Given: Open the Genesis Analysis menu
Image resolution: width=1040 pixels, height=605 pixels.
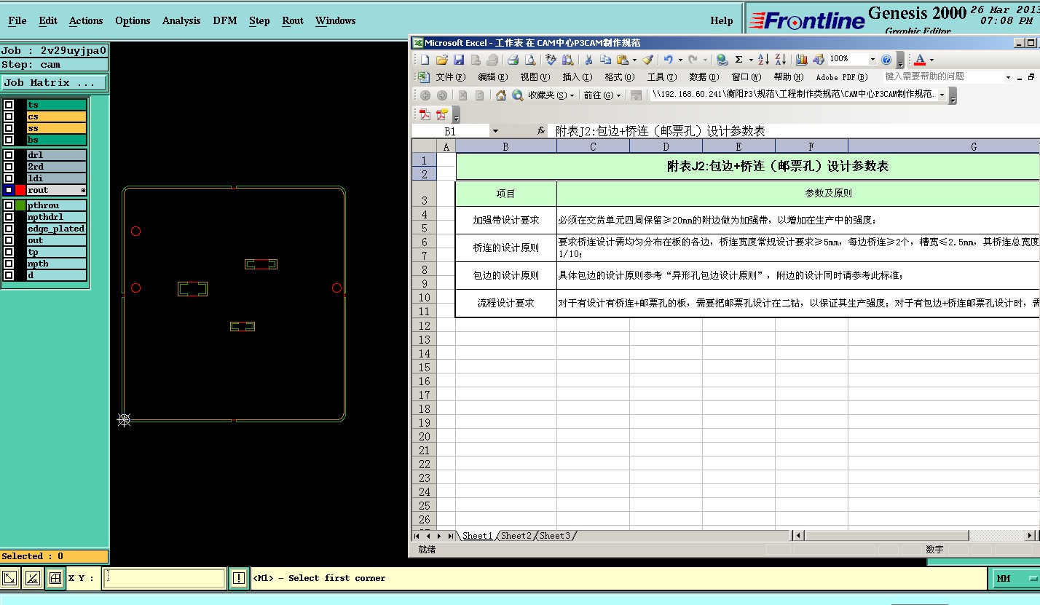Looking at the screenshot, I should click(181, 20).
